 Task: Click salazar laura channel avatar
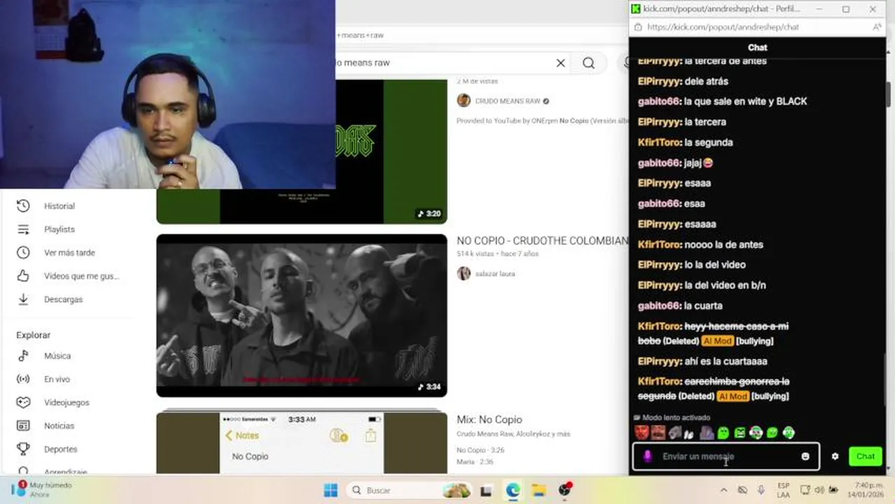point(464,273)
